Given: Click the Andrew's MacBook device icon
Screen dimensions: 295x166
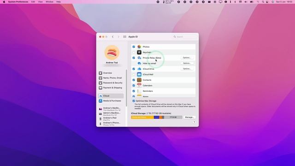Looking at the screenshot, I should 100,109.
